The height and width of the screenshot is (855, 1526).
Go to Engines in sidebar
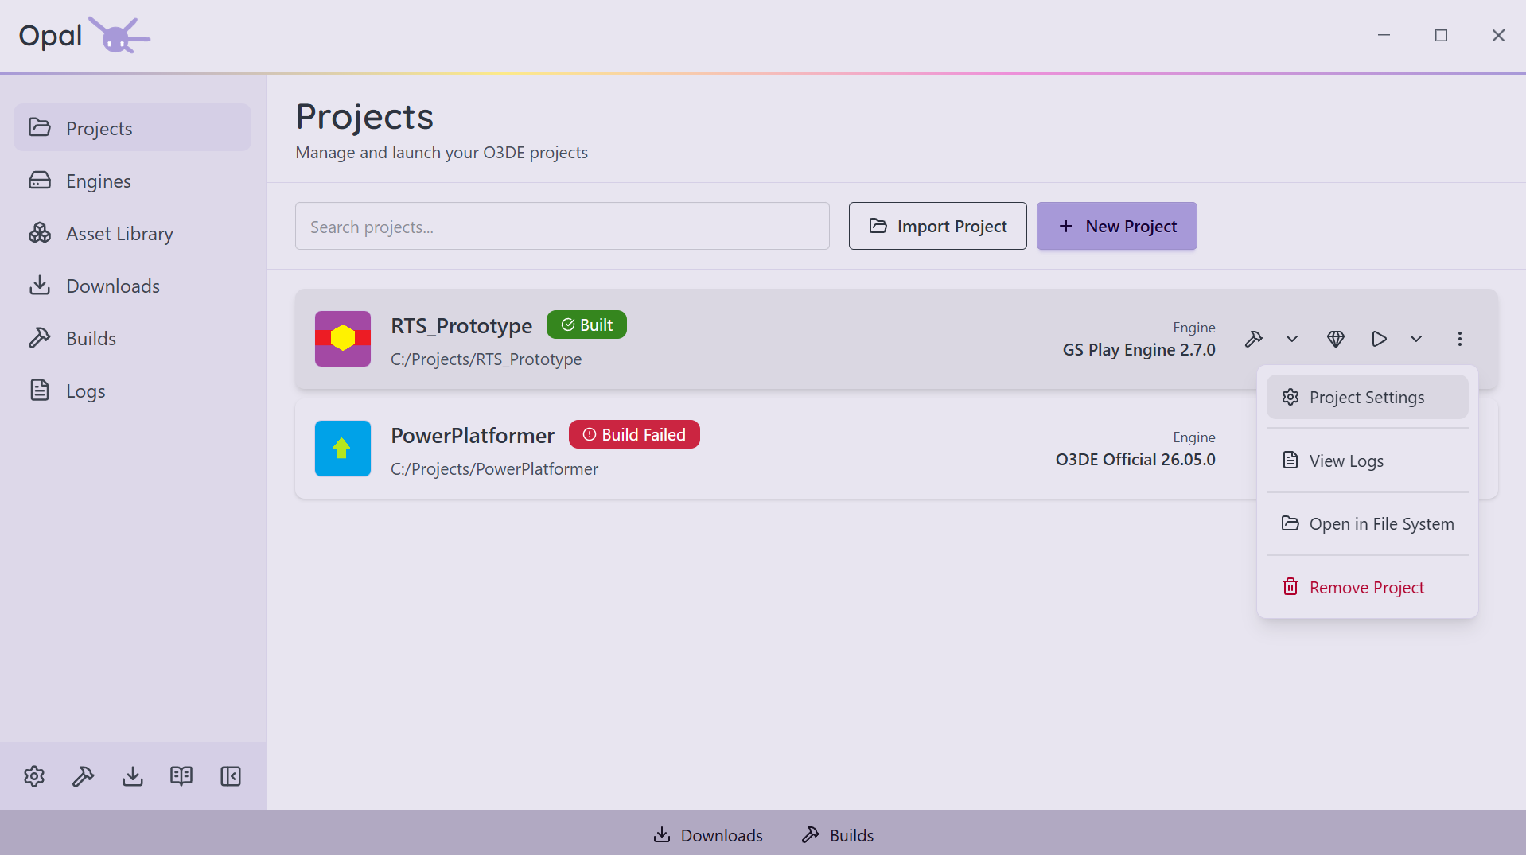(x=132, y=181)
